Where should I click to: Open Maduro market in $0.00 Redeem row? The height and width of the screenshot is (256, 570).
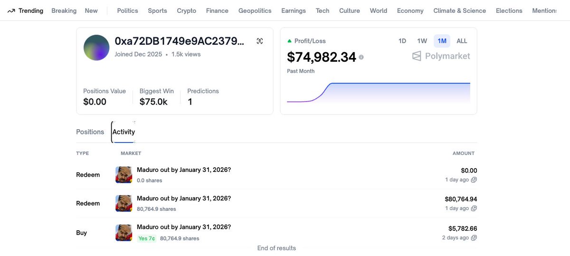pyautogui.click(x=184, y=170)
